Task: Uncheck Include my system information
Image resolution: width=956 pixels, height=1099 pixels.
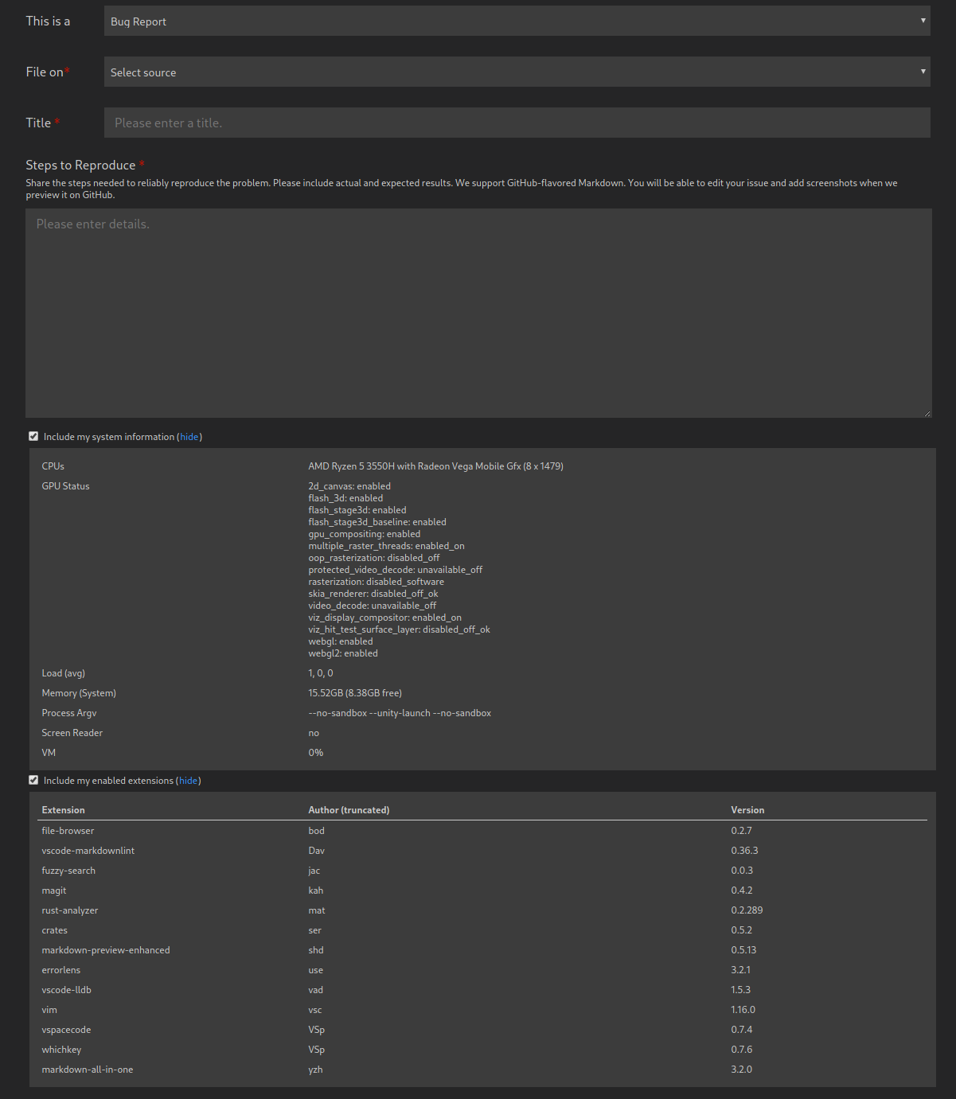Action: point(33,436)
